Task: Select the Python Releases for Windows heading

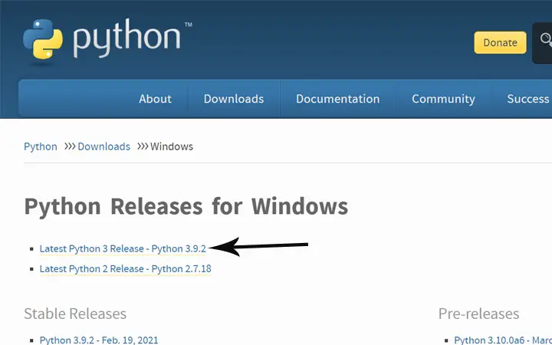Action: click(x=186, y=206)
